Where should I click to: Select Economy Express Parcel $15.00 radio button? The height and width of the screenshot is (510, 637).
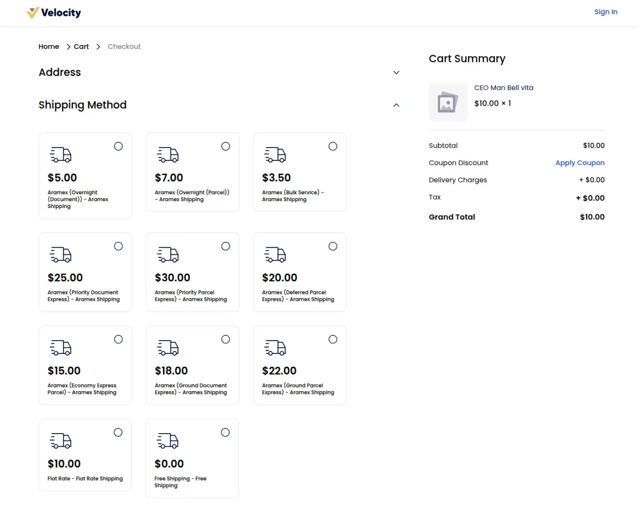pos(118,339)
